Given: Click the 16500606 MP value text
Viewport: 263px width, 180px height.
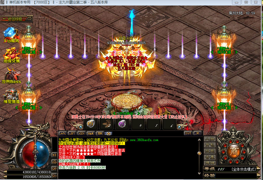Looking at the screenshot, I should point(37,177).
